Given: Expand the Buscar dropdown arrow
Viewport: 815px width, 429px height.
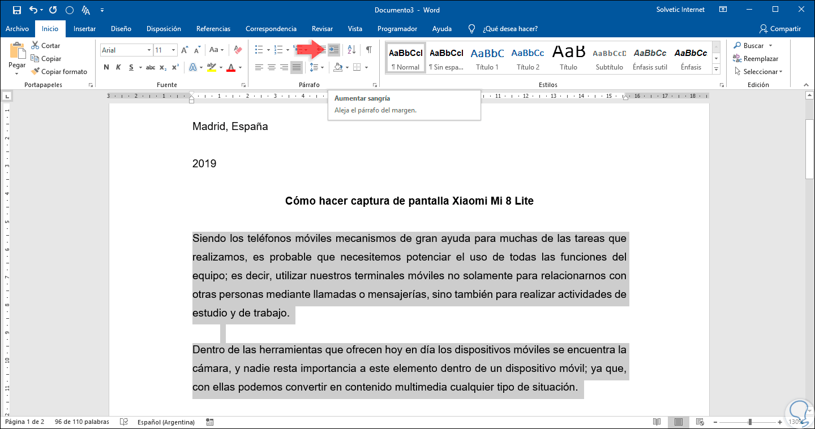Looking at the screenshot, I should (770, 46).
